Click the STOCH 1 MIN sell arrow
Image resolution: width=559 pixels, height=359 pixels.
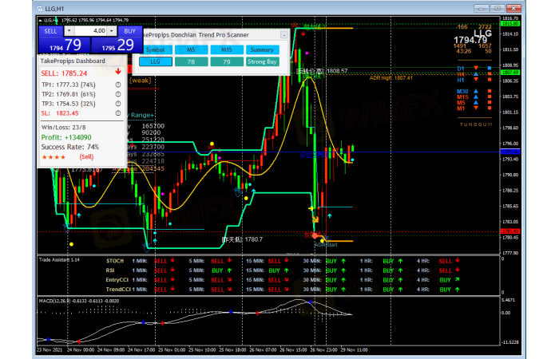[172, 260]
